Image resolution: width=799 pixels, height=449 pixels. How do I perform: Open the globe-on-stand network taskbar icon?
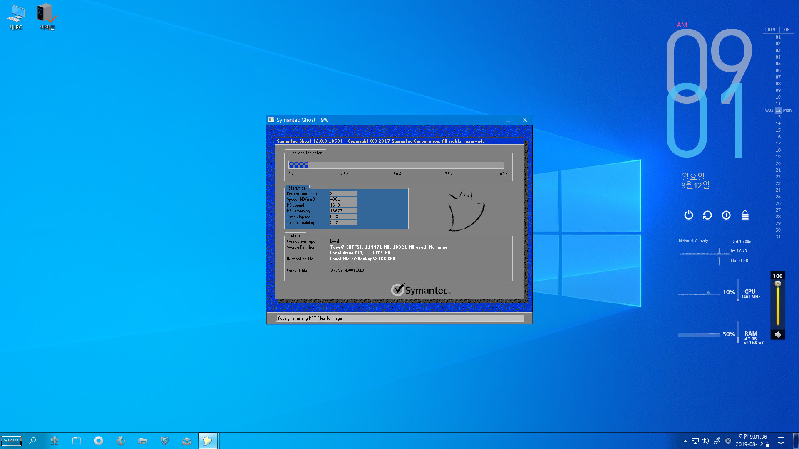pyautogui.click(x=55, y=441)
